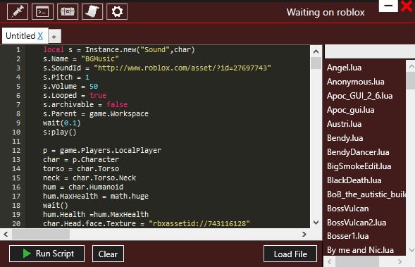Click the editor vertical scrollbar thumb

[316, 63]
